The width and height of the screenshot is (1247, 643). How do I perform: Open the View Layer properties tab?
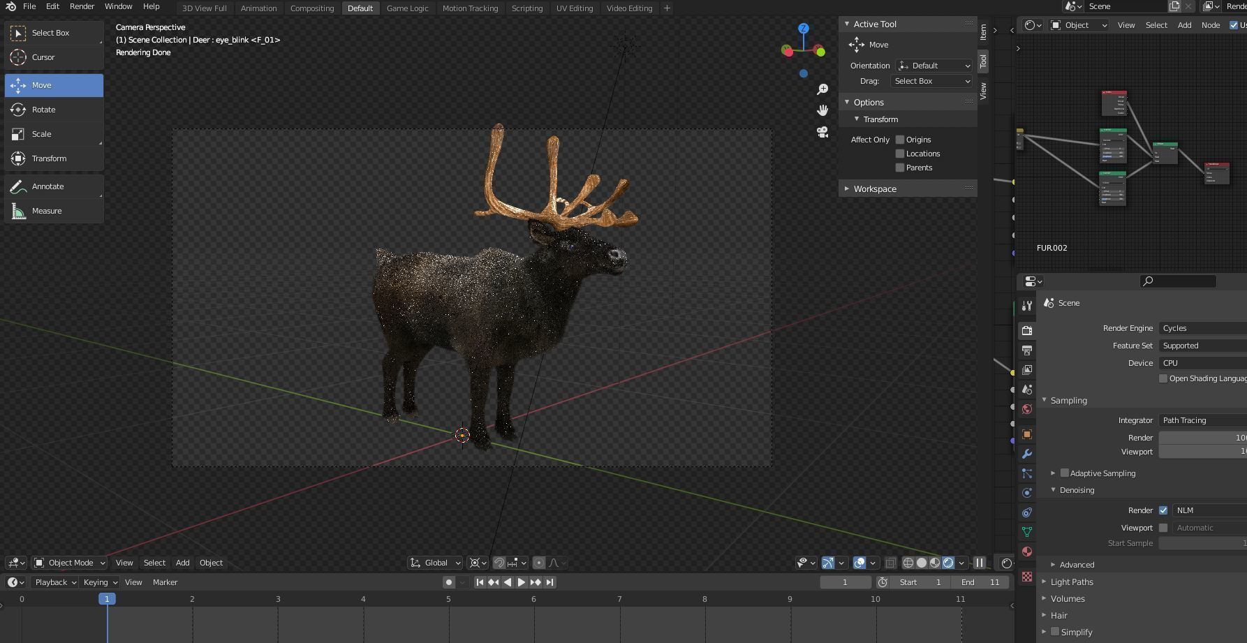pos(1027,369)
